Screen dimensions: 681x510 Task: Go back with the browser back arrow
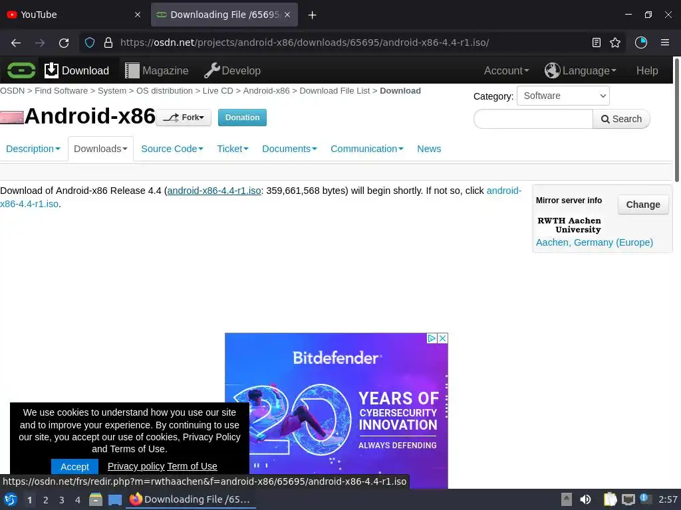tap(16, 42)
